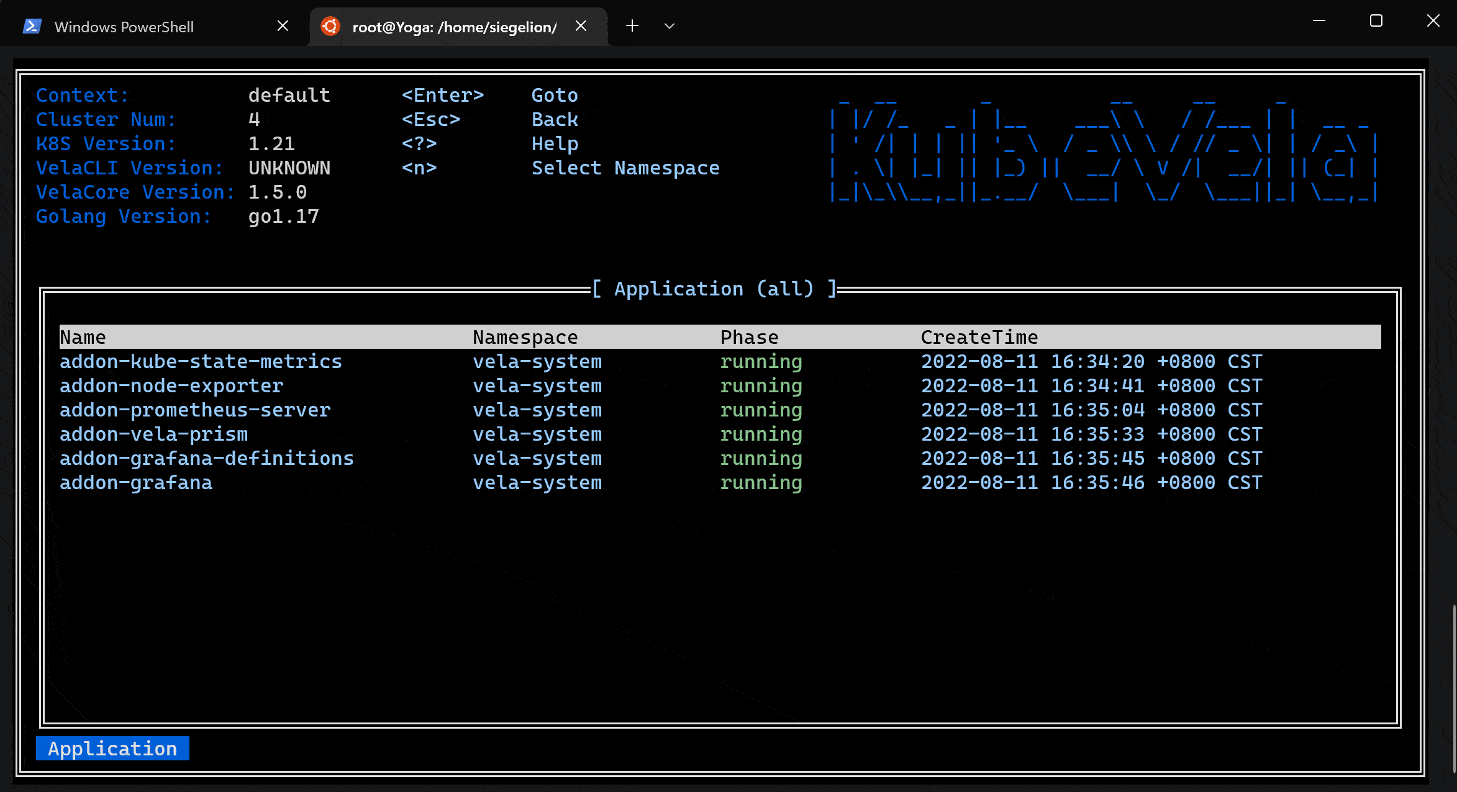Click the Phase column header
The width and height of the screenshot is (1457, 792).
(x=749, y=337)
